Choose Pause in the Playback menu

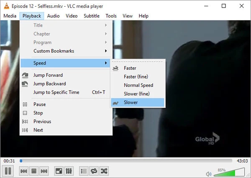tap(66, 104)
